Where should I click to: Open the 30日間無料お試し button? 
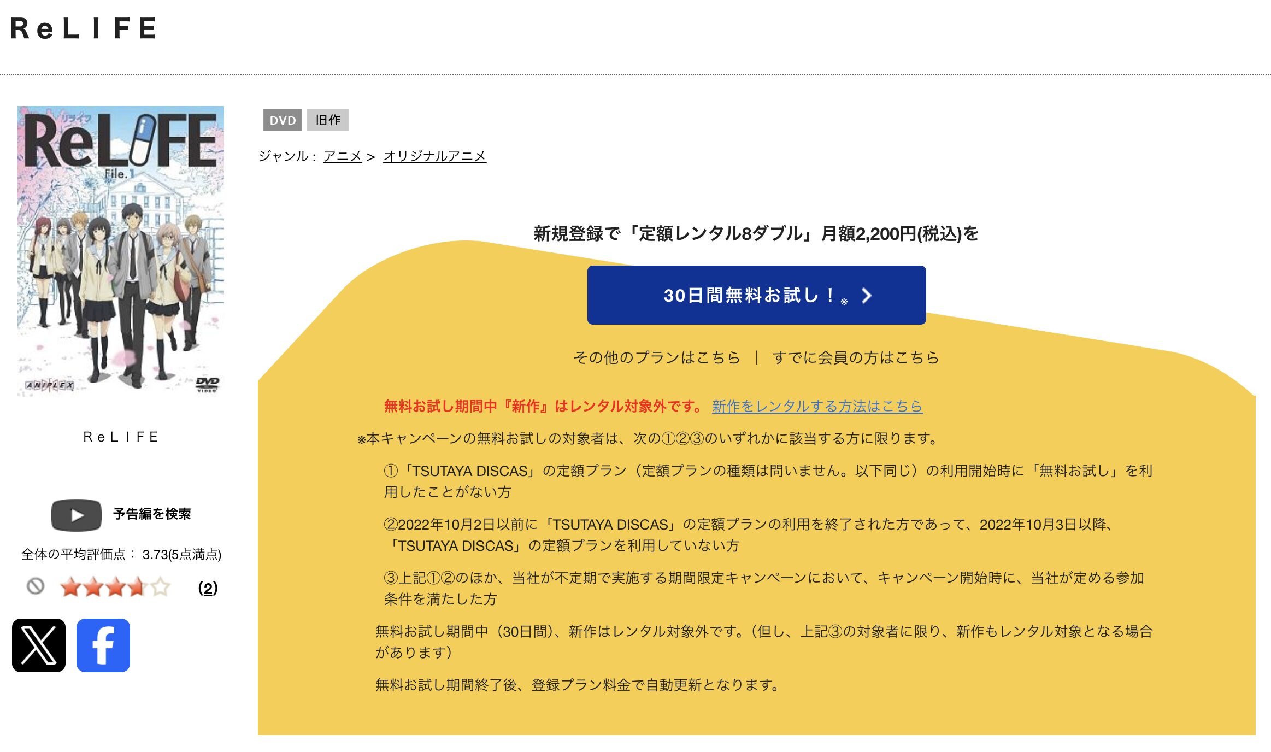click(x=756, y=295)
